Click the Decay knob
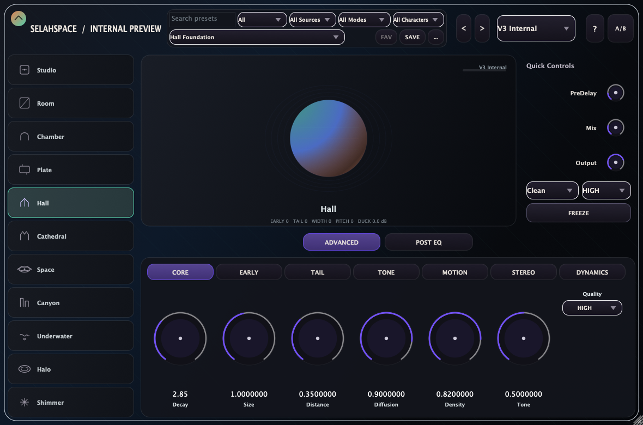 point(180,338)
